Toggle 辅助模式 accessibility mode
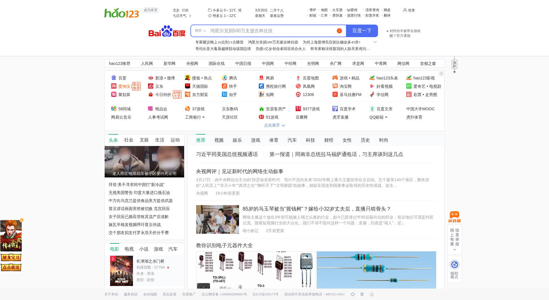Viewport: 549px width, 300px height. [454, 269]
